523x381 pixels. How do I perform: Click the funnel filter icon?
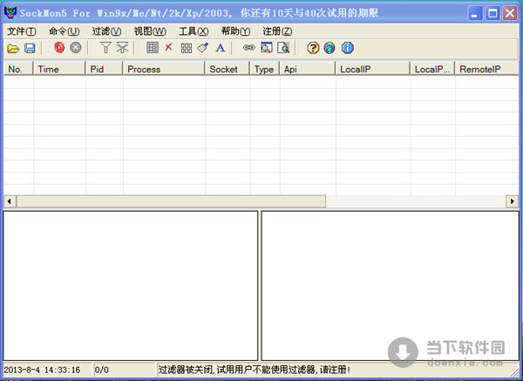point(105,48)
